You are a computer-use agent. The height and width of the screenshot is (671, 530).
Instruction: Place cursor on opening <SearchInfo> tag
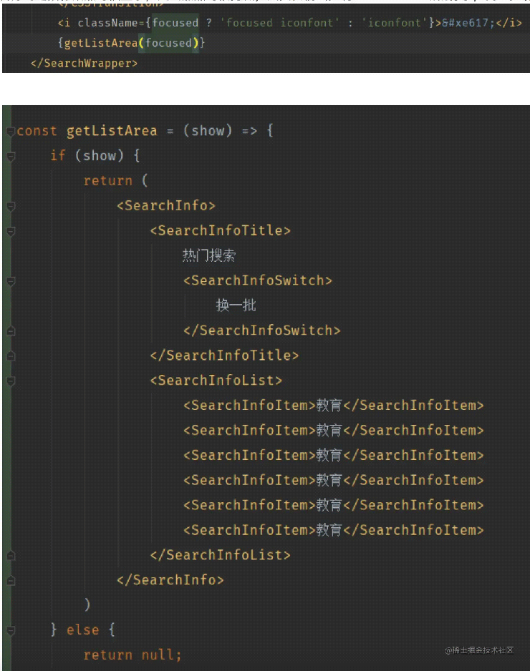[x=166, y=205]
